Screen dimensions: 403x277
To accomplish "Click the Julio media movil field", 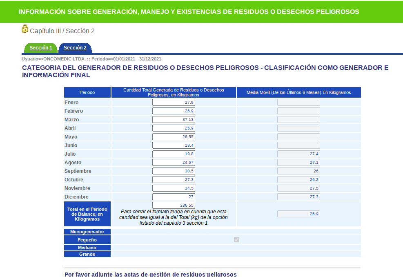I will [x=298, y=154].
